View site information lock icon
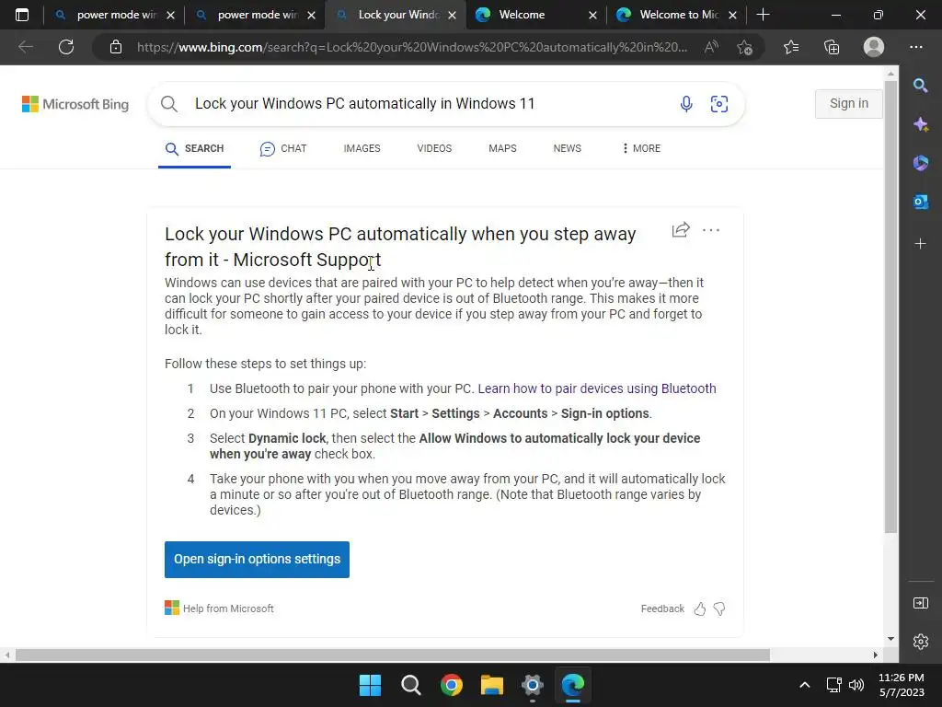The image size is (942, 707). (x=116, y=47)
